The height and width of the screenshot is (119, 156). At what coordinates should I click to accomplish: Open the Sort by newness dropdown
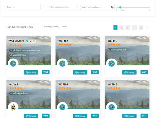[24, 27]
